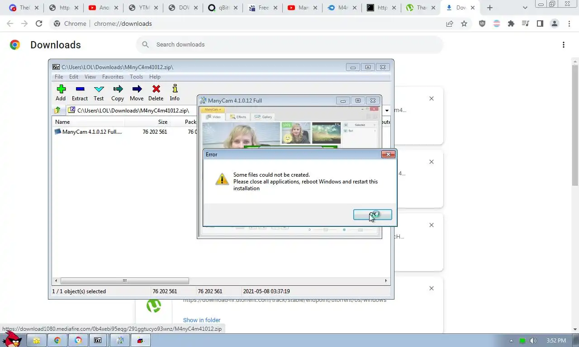
Task: Click the colored cube taskbar icon
Action: 141,341
